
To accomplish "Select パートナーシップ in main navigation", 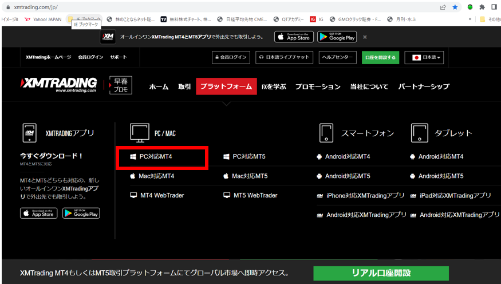I will click(424, 86).
